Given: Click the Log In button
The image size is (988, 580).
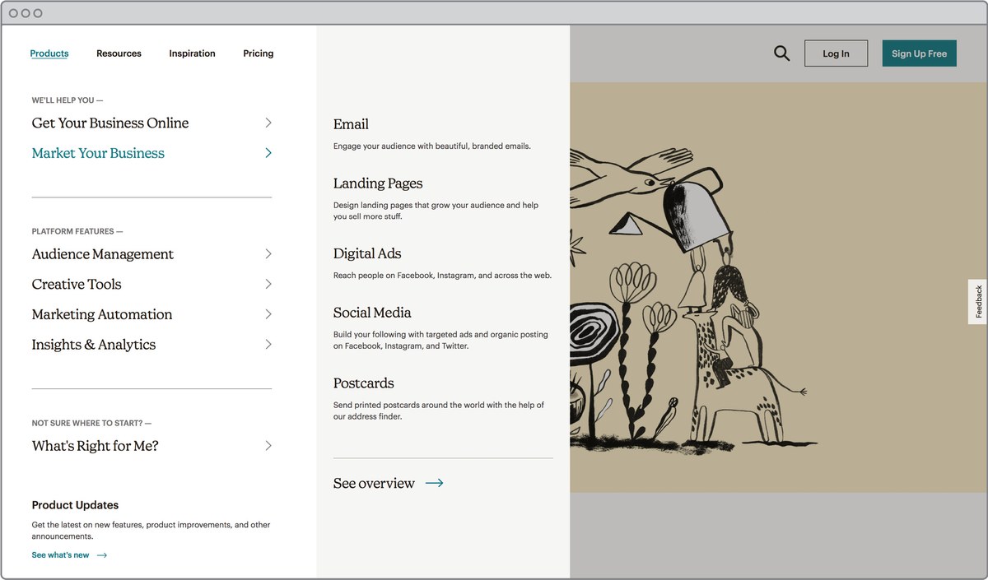Looking at the screenshot, I should click(x=836, y=53).
